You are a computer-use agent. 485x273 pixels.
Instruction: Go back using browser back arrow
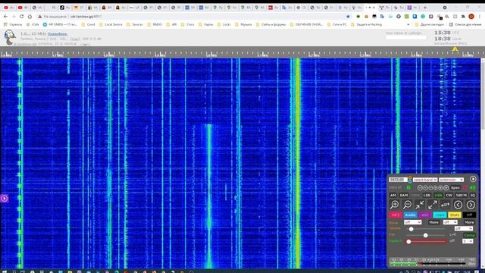coord(5,17)
